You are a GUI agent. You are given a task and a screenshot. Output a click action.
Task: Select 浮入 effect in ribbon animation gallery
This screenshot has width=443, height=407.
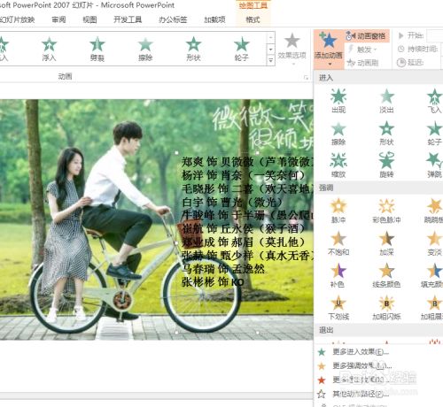pyautogui.click(x=49, y=49)
